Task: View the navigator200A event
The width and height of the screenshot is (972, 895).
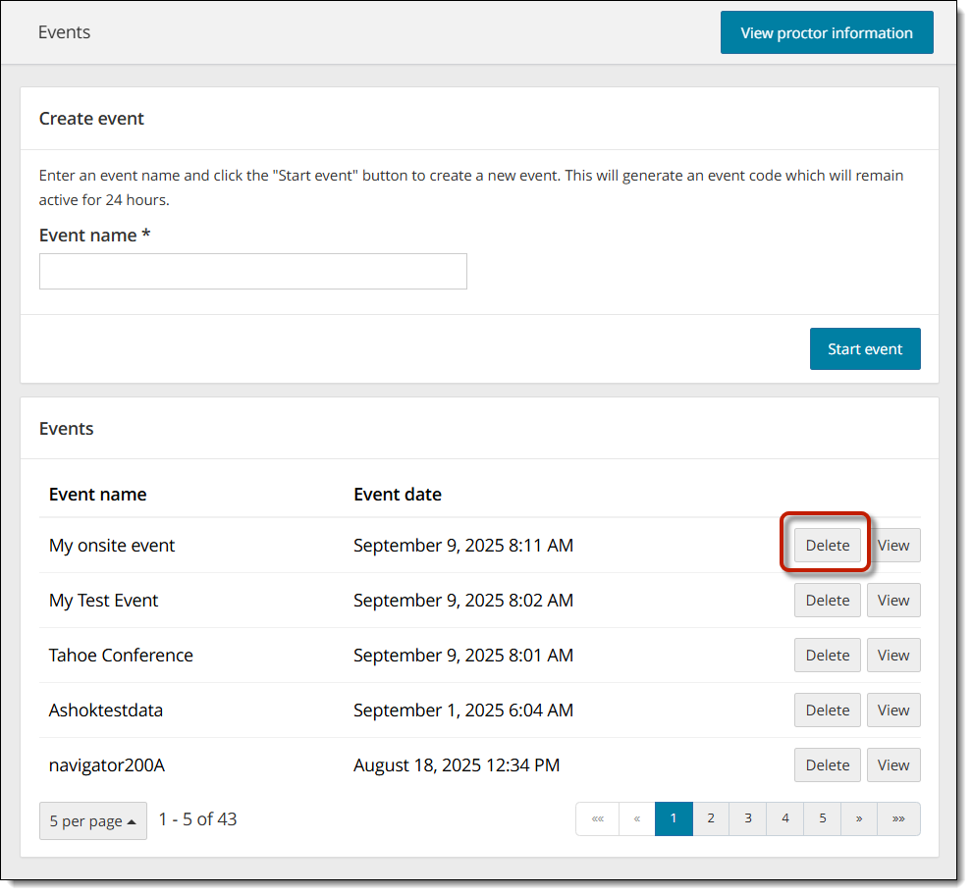Action: tap(892, 765)
